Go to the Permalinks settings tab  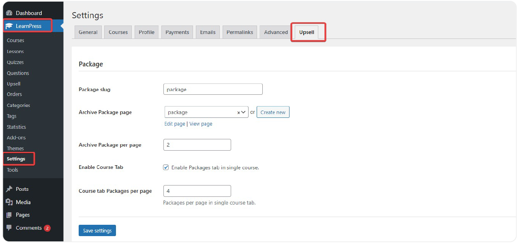[x=240, y=32]
